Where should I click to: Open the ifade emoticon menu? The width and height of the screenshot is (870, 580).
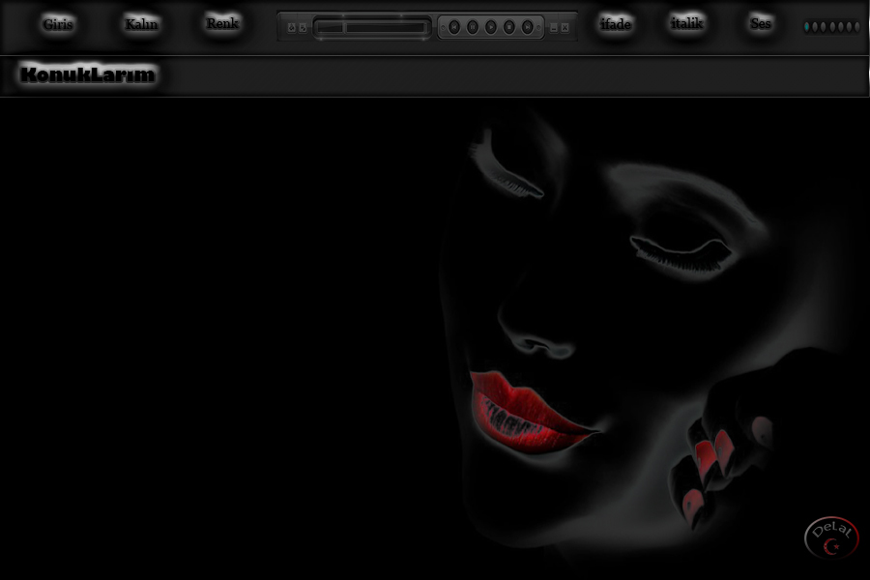point(616,25)
